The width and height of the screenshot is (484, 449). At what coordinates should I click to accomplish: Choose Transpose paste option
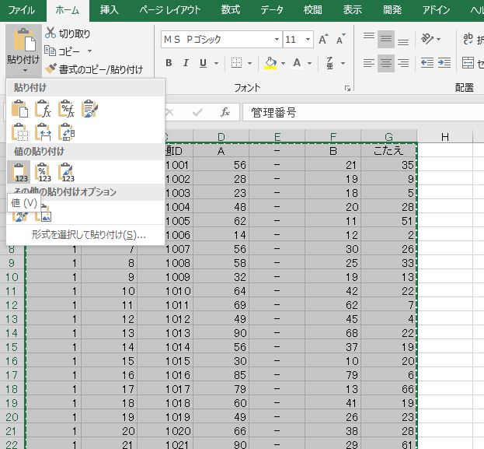tap(66, 132)
